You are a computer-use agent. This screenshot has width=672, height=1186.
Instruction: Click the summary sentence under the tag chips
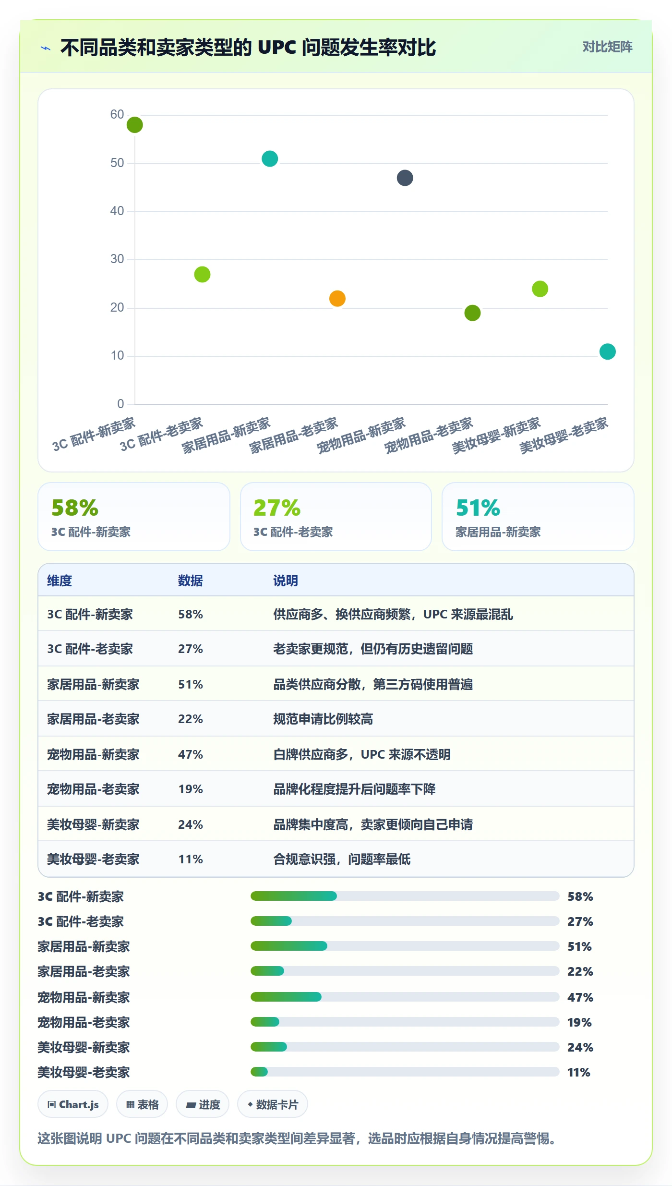(297, 1138)
